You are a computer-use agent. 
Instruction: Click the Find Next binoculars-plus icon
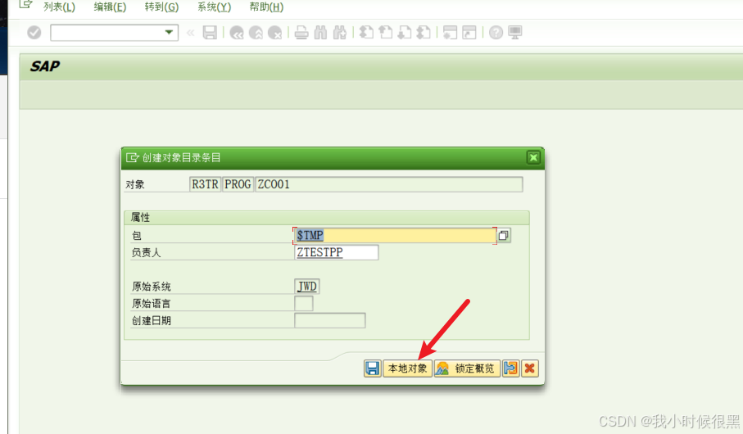[x=340, y=32]
